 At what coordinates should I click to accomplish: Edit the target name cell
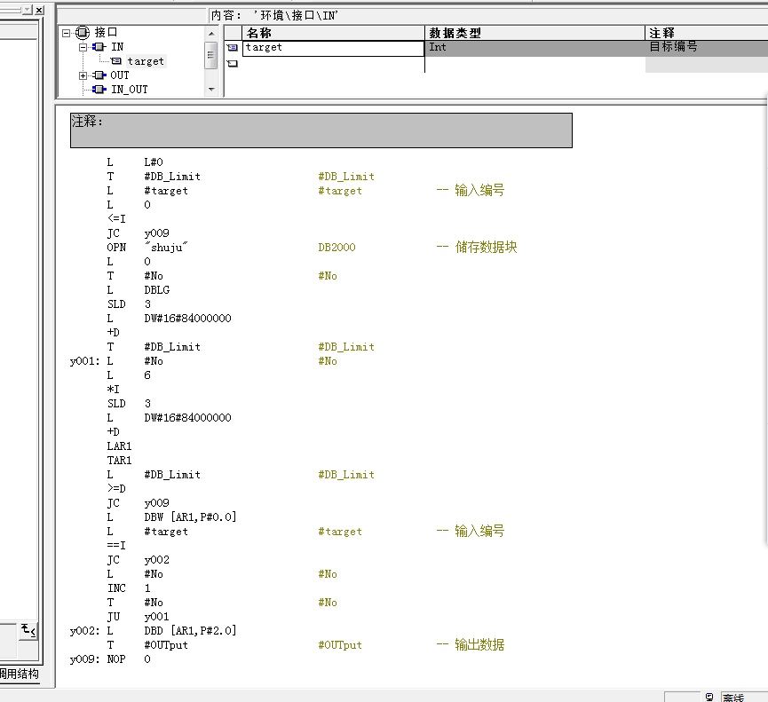point(333,48)
